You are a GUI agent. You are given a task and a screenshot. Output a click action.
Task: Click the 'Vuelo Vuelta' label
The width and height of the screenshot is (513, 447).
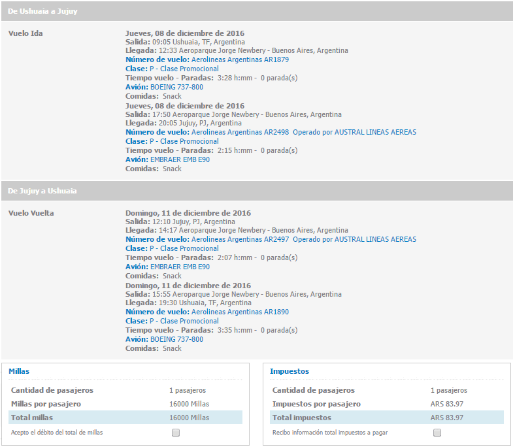pyautogui.click(x=31, y=213)
